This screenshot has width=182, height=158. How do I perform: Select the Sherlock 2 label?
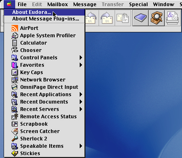coord(34,139)
